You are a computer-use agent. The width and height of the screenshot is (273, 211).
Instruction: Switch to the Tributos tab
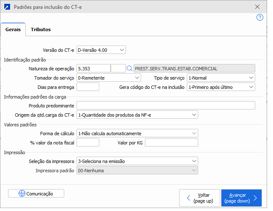[41, 29]
